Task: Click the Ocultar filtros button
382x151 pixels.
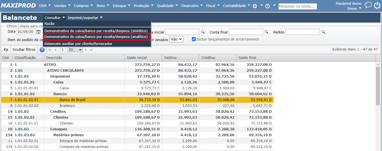Action: (24, 50)
